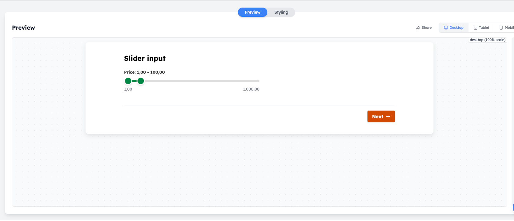Screen dimensions: 514x221
Task: Click the monitor icon for Desktop view
Action: point(446,28)
